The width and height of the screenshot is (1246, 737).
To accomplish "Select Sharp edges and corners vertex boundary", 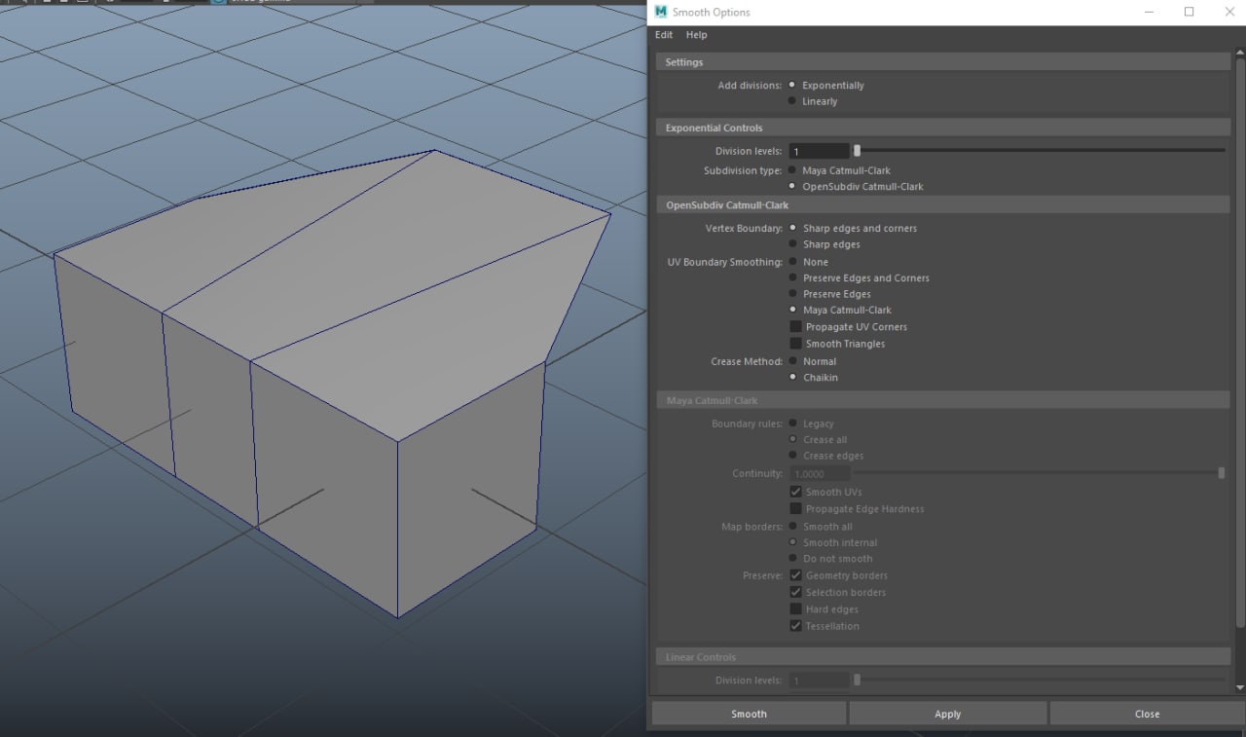I will point(792,228).
